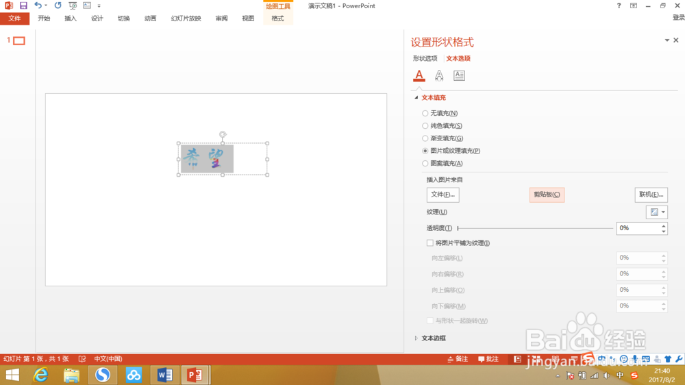Viewport: 685px width, 385px height.
Task: Open File Explorer from taskbar
Action: [x=71, y=375]
